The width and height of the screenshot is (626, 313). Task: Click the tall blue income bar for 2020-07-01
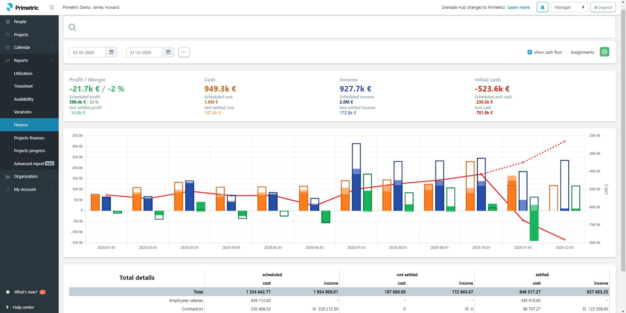[356, 177]
